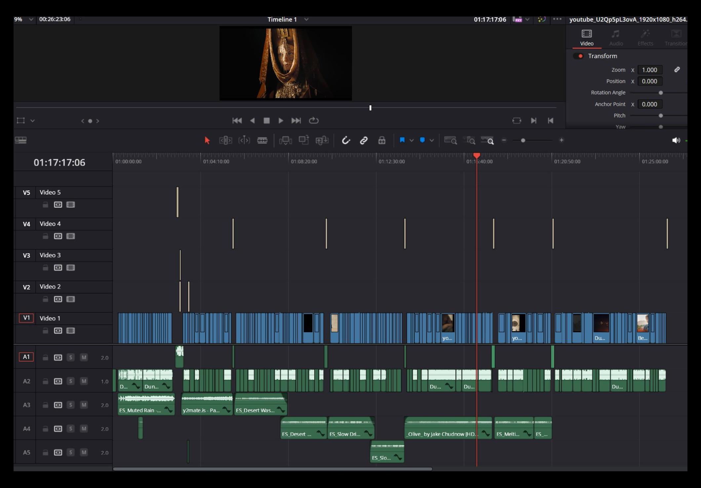This screenshot has height=488, width=701.
Task: Open the viewer zoom percentage dropdown
Action: (31, 19)
